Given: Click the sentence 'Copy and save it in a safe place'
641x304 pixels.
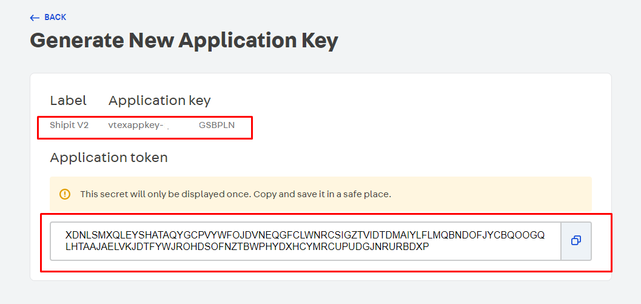Looking at the screenshot, I should pos(323,194).
